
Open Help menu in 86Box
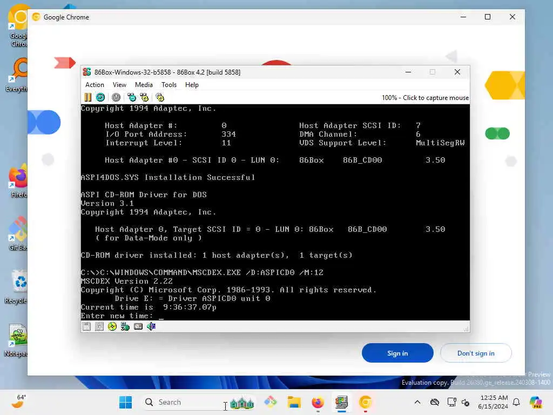pyautogui.click(x=192, y=85)
